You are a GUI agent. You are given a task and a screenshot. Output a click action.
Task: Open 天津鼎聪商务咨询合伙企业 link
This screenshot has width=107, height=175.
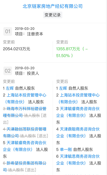(x=78, y=132)
